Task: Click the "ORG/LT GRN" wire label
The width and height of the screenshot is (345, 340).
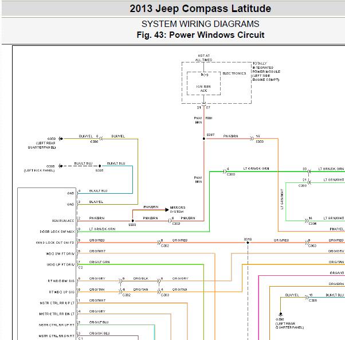Action: coord(99,262)
